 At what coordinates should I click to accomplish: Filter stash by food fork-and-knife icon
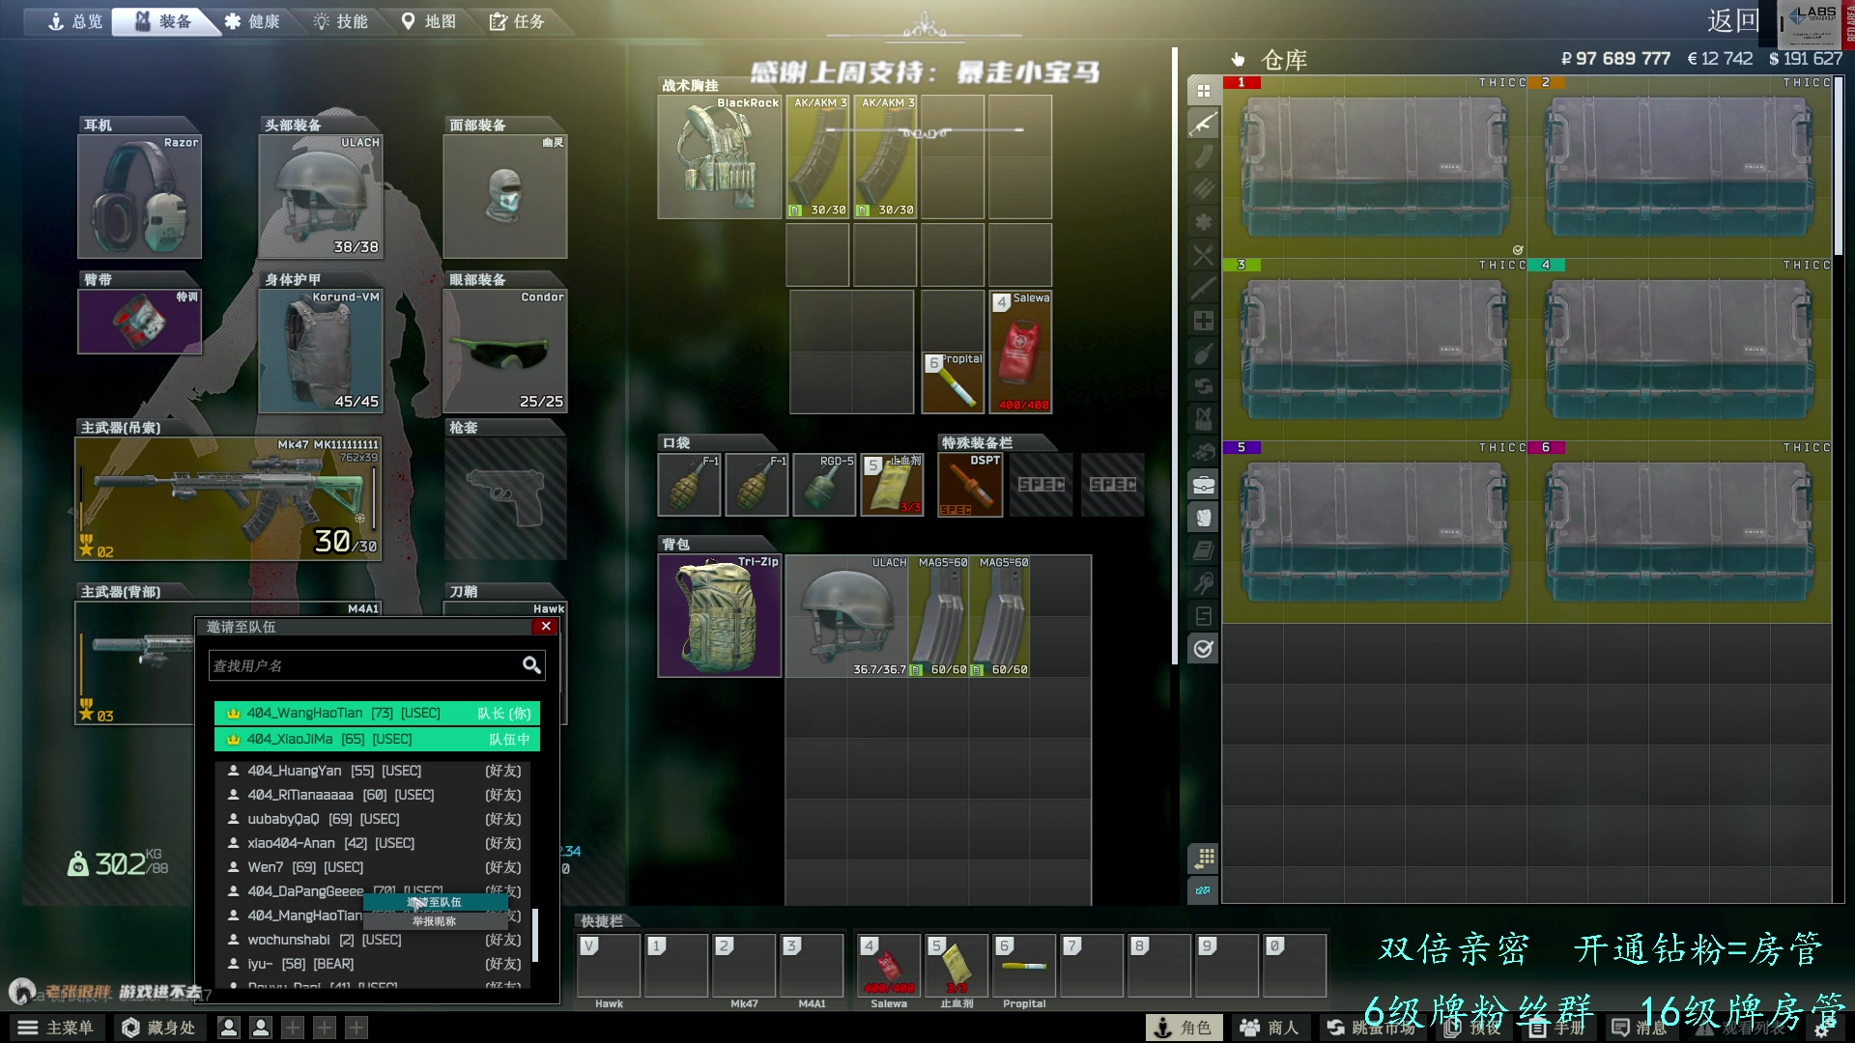pyautogui.click(x=1203, y=255)
